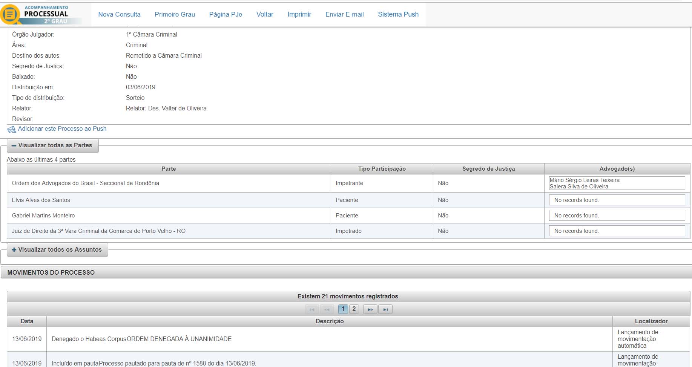Viewport: 692px width, 367px height.
Task: Go to previous page of movements
Action: (327, 309)
